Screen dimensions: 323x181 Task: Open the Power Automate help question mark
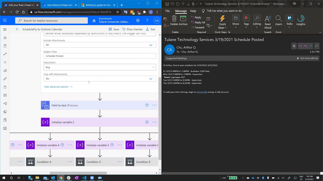[x=147, y=21]
